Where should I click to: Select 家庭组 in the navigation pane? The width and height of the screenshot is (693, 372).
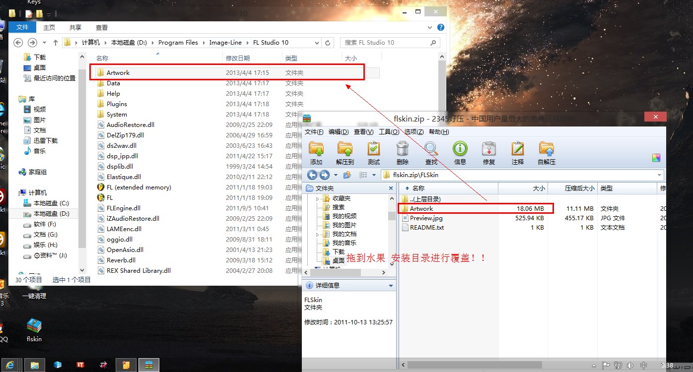click(x=32, y=172)
